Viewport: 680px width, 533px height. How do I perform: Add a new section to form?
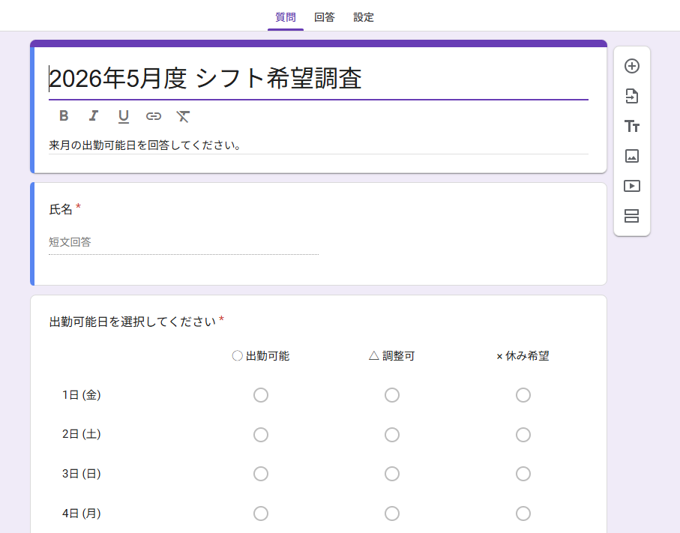pos(632,216)
